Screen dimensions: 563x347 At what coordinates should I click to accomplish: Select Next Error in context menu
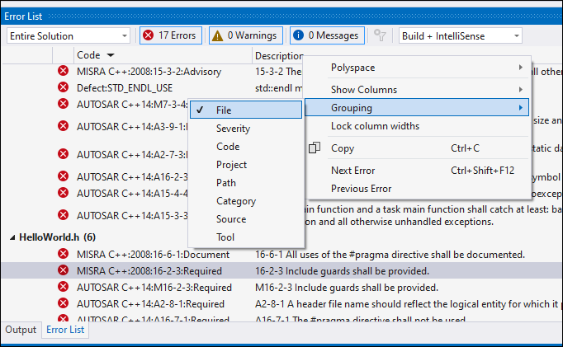click(x=352, y=171)
